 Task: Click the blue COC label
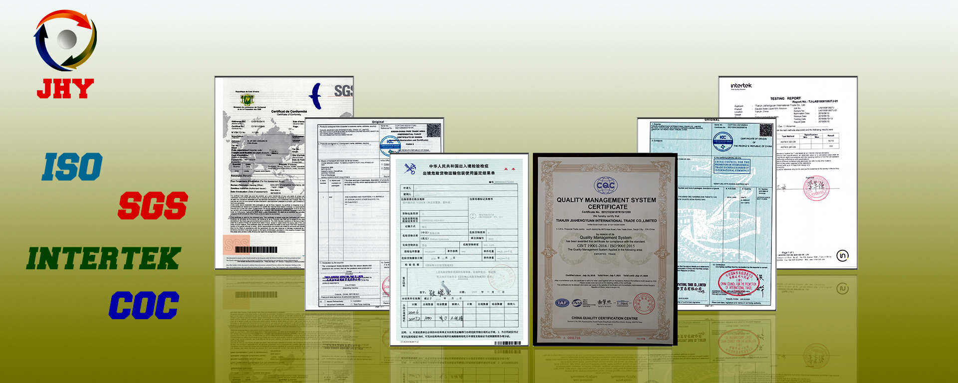click(144, 305)
